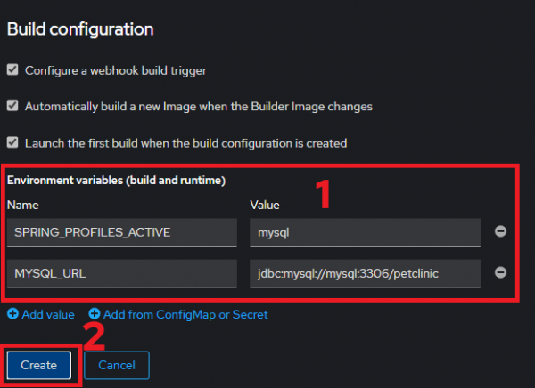Viewport: 535px width, 388px height.
Task: Click the plus icon beside Add value
Action: (12, 314)
